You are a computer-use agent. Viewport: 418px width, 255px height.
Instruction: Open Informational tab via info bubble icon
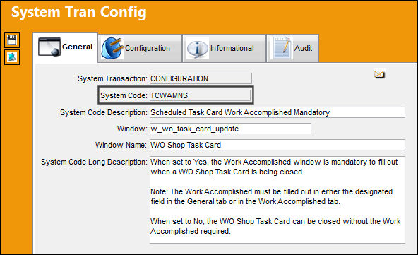point(197,49)
